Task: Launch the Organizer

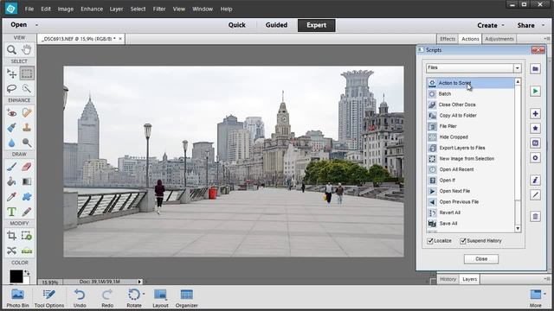Action: (187, 298)
